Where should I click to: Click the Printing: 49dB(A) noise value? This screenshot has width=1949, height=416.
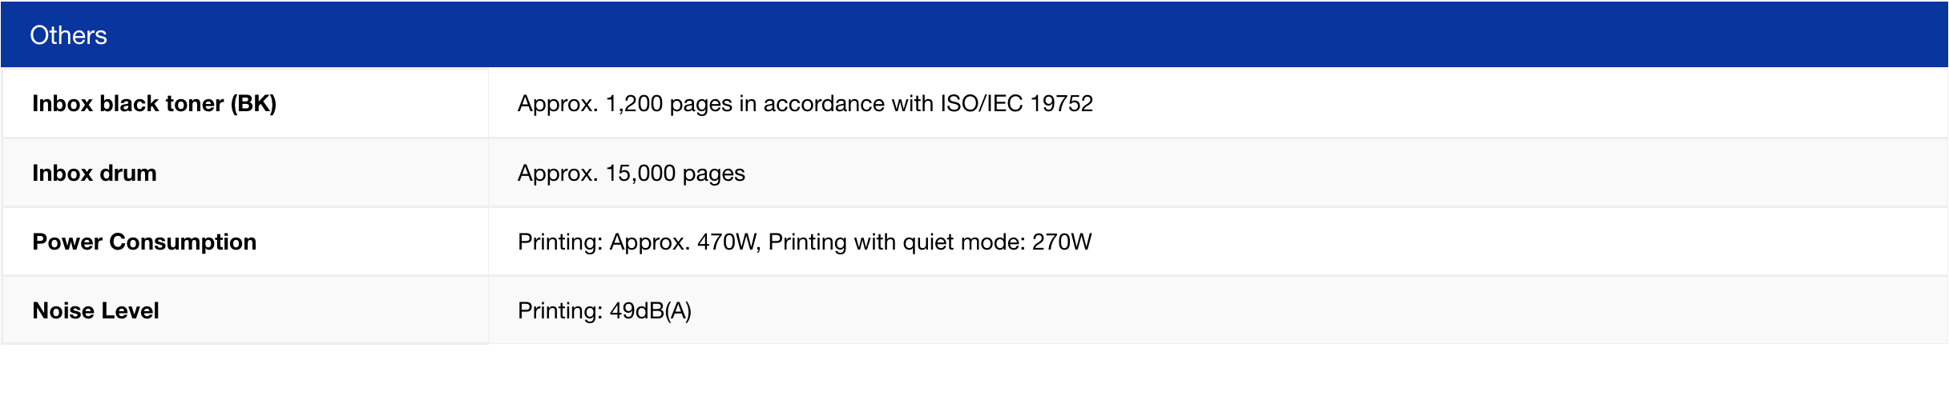click(604, 310)
